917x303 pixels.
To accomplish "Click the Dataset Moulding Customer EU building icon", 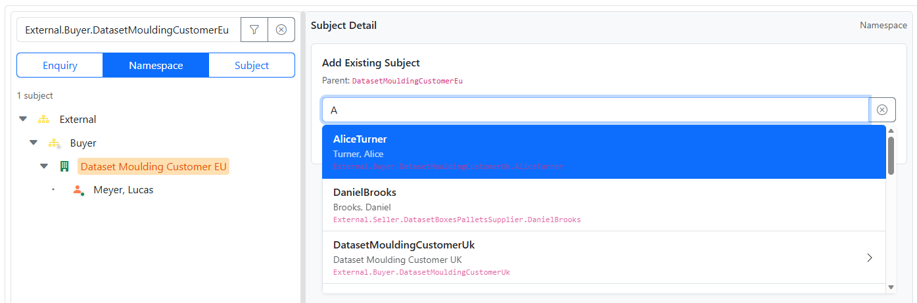I will click(x=64, y=167).
